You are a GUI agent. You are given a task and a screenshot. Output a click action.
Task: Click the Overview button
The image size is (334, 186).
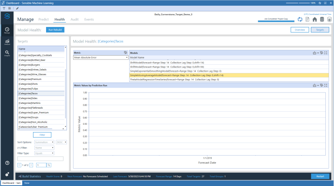point(300,30)
